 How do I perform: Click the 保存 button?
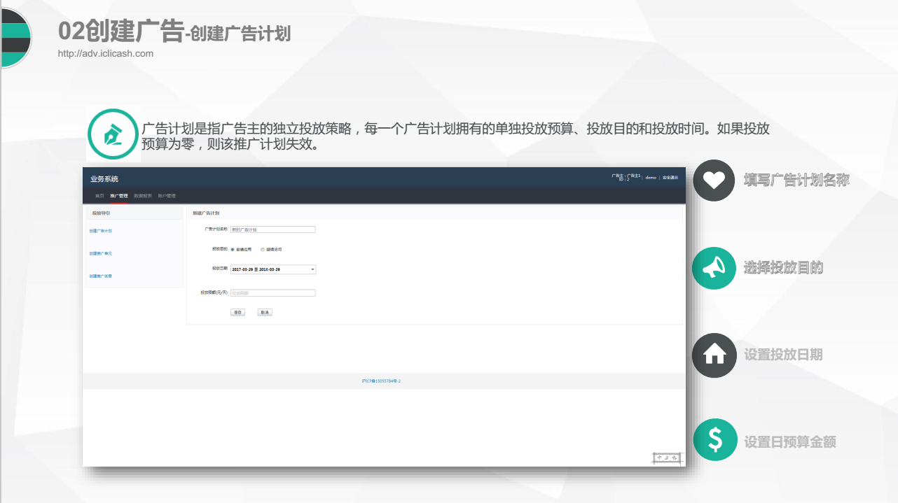pos(237,312)
